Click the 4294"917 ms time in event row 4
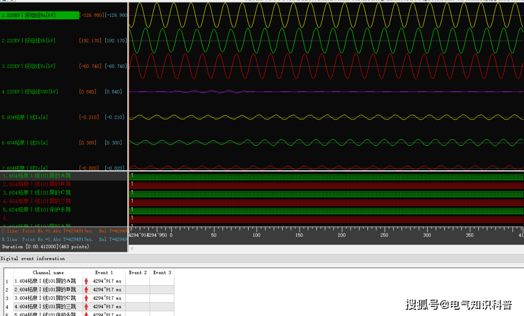This screenshot has height=316, width=524. 107,307
